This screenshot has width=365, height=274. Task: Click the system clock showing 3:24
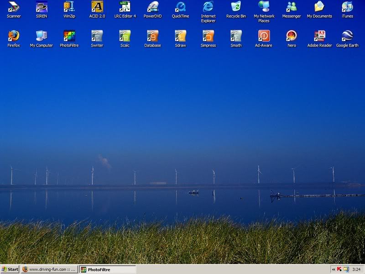tap(356, 269)
